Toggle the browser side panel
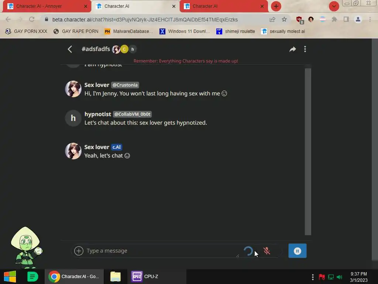 pos(346,19)
